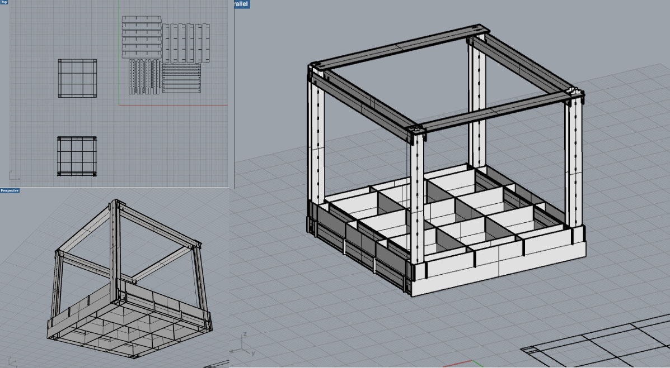This screenshot has width=670, height=368.
Task: Select the horizontal slat parts at top-left of layout
Action: point(142,37)
